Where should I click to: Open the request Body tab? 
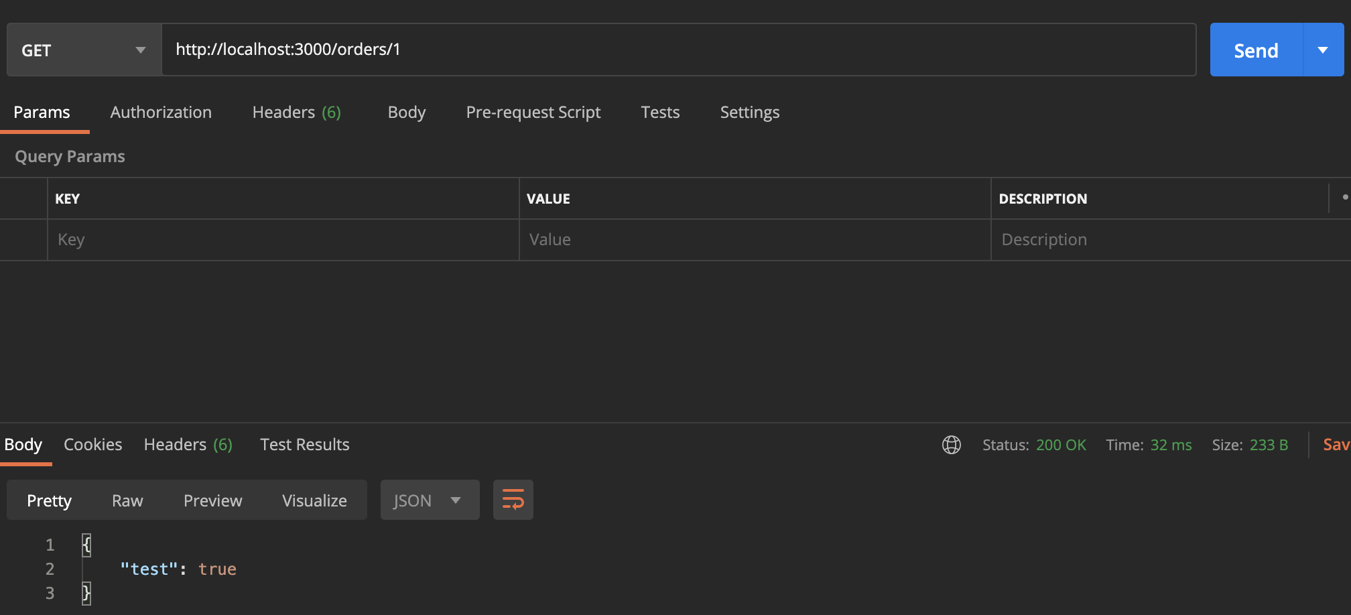coord(407,112)
